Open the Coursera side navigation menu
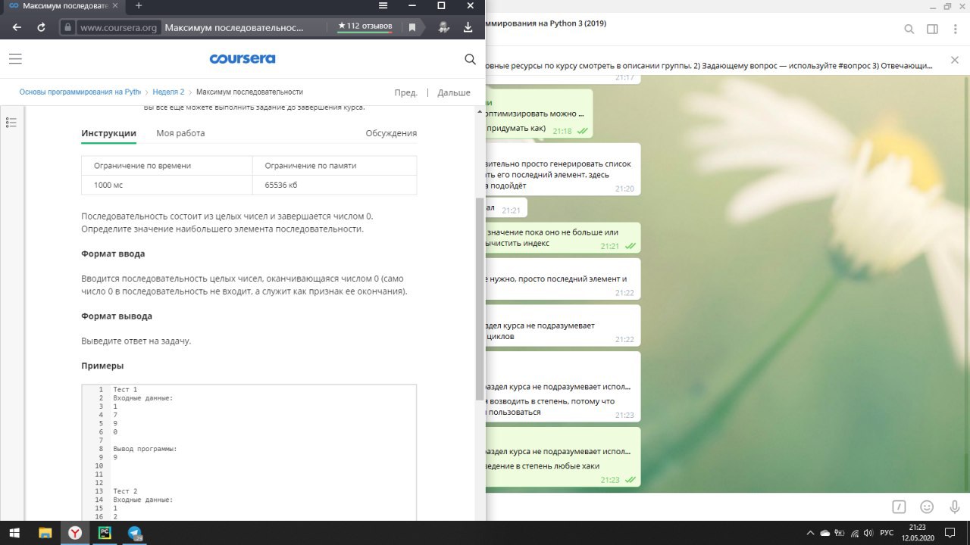 click(15, 59)
